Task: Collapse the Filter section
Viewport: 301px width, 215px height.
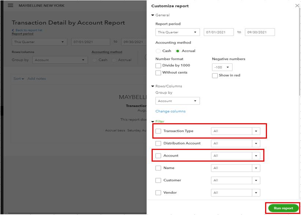Action: pos(153,121)
